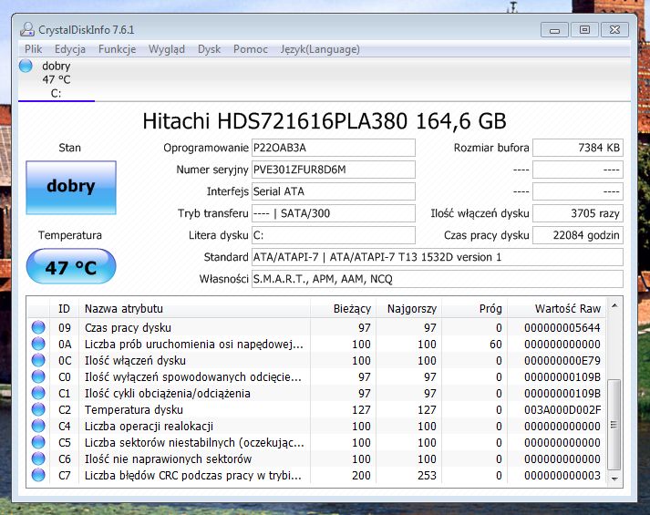Click the 'Nazwa atrybutu' column header

point(195,309)
